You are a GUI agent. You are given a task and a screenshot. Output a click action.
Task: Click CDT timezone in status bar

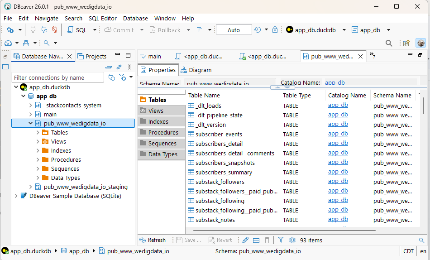pos(408,251)
